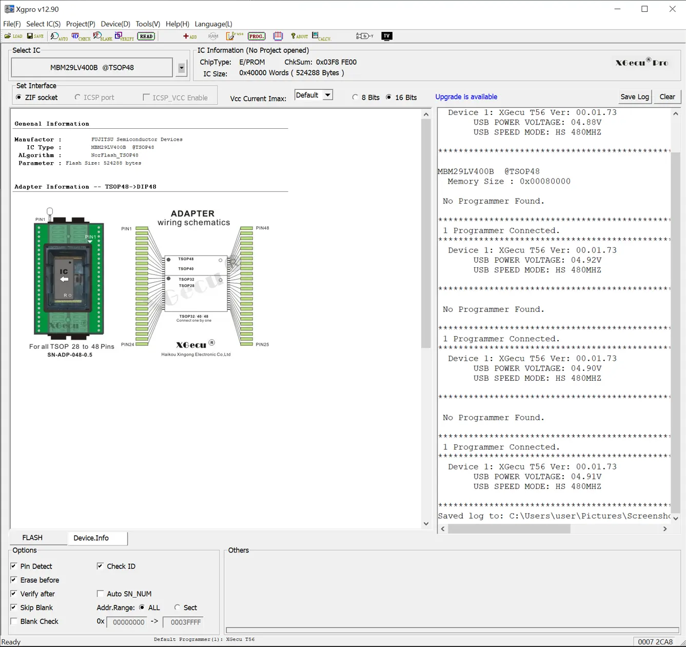
Task: Toggle the Erase before checkbox
Action: pyautogui.click(x=35, y=580)
